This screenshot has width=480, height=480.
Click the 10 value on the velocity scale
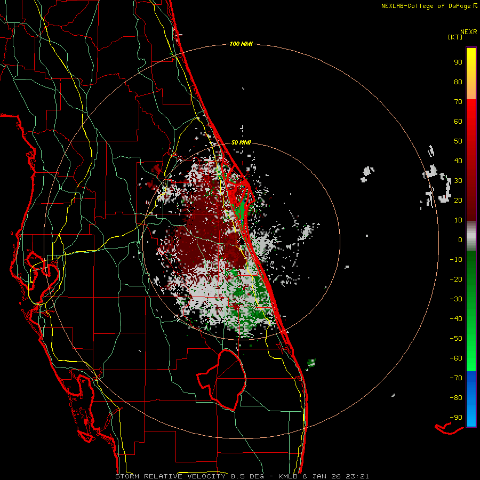(x=458, y=220)
